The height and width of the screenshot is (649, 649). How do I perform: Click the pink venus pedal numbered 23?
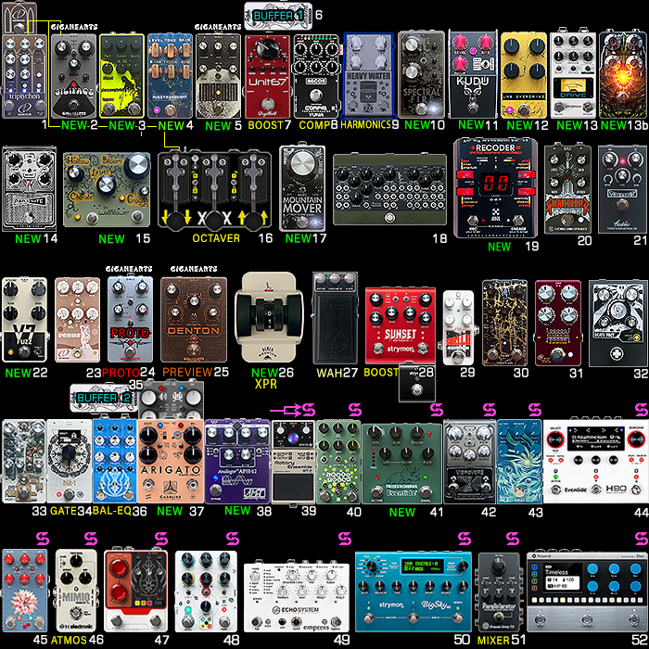pyautogui.click(x=77, y=321)
